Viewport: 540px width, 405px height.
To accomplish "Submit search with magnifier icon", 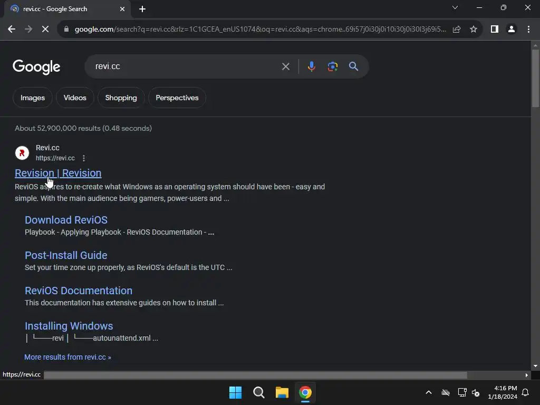I will [x=353, y=66].
